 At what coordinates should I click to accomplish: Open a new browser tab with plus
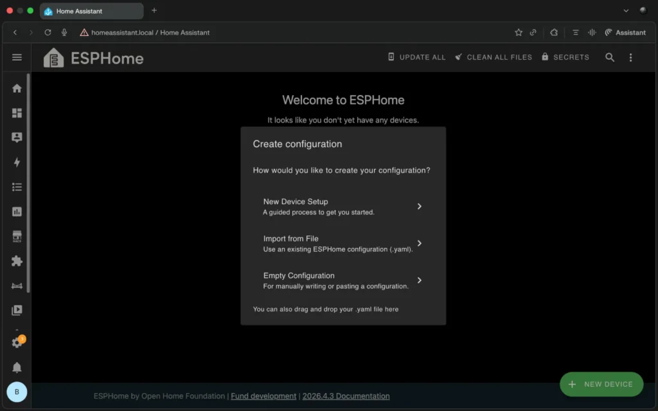tap(154, 10)
